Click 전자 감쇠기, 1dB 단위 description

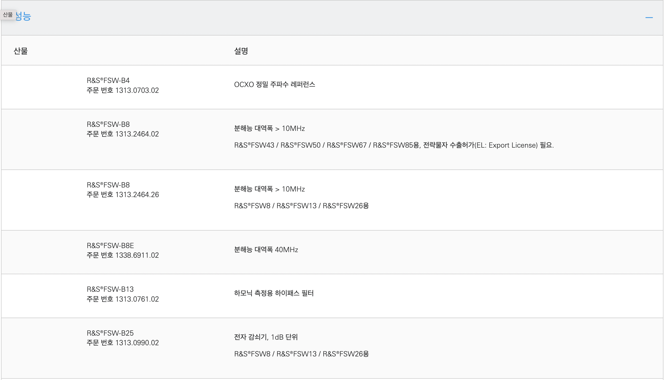pos(266,337)
